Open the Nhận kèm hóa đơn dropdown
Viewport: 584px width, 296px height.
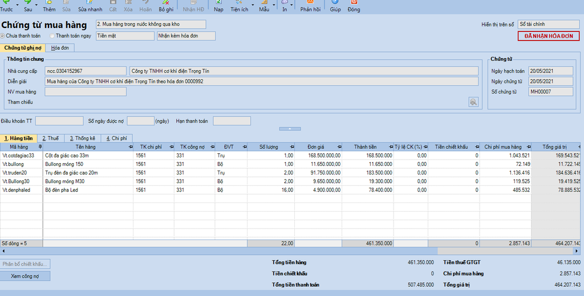[186, 36]
